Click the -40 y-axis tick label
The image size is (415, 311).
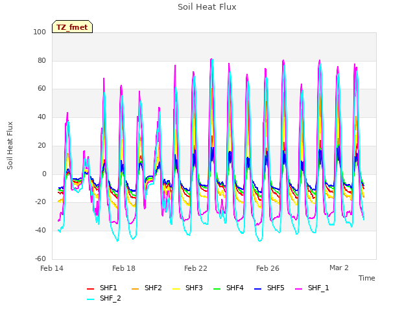pyautogui.click(x=40, y=231)
